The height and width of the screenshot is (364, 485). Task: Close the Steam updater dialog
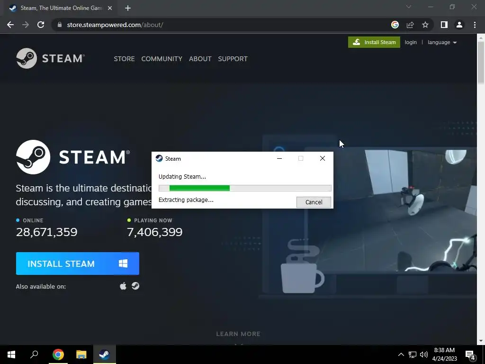(322, 158)
